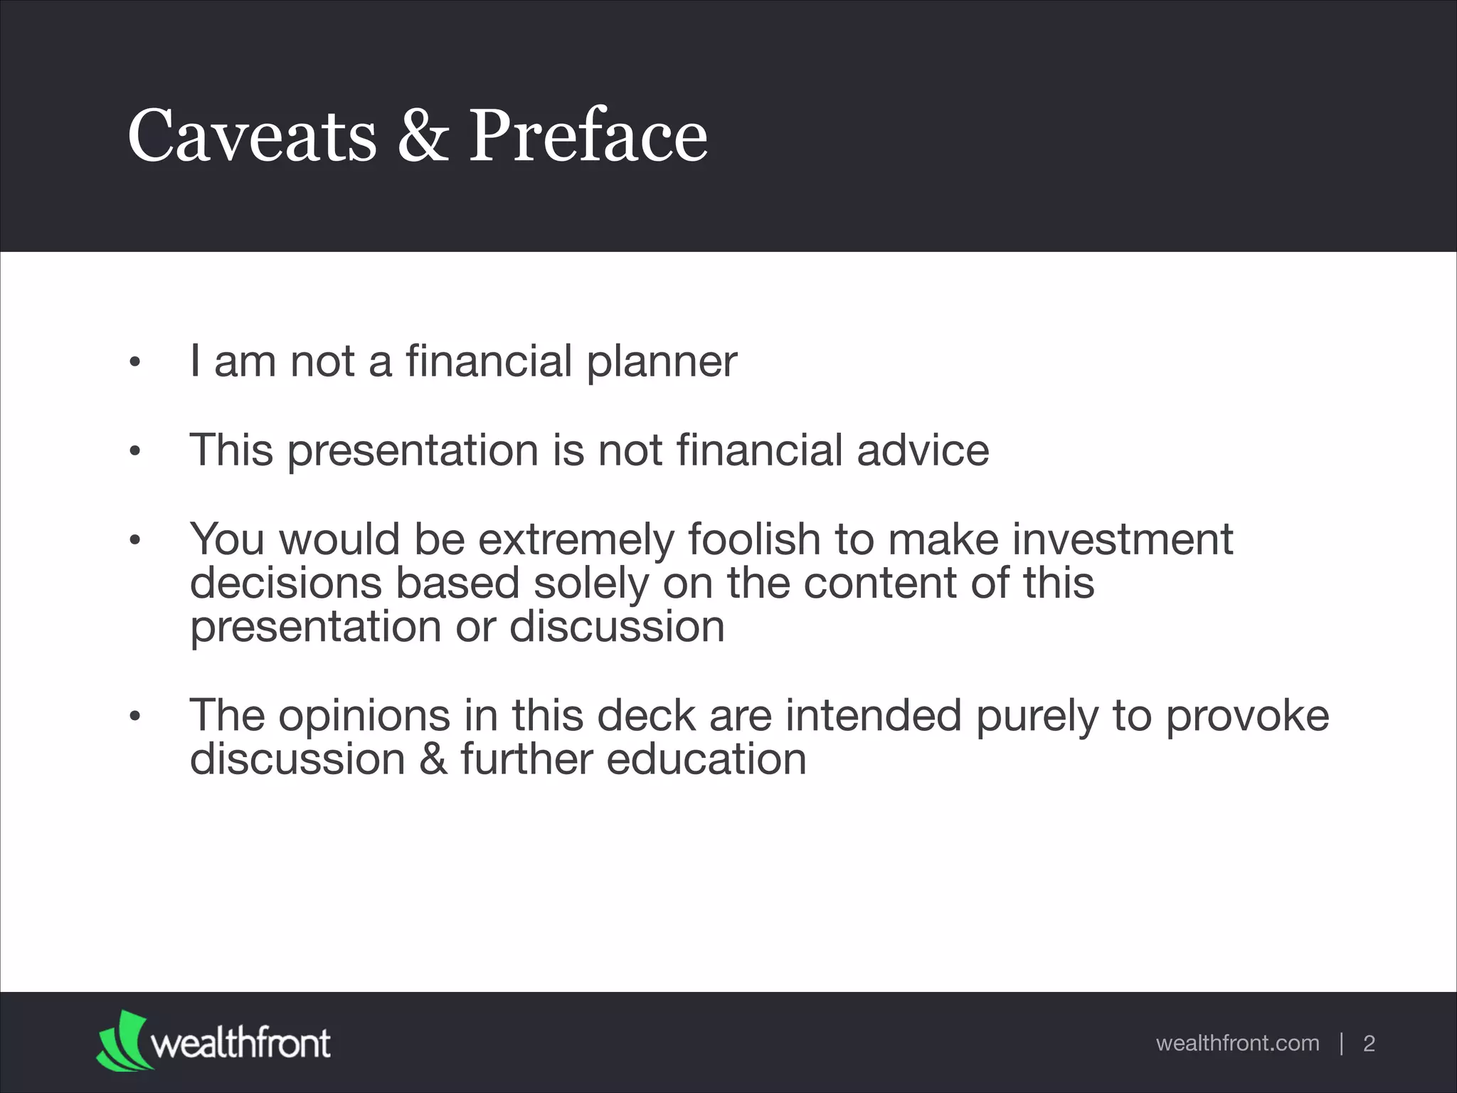This screenshot has height=1093, width=1457.
Task: Click the slide number 2 in the footer
Action: 1369,1044
